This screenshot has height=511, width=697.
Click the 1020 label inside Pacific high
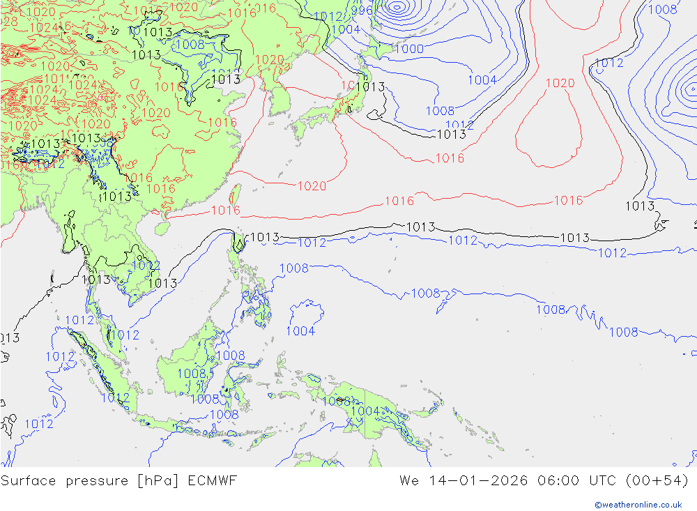(x=560, y=83)
